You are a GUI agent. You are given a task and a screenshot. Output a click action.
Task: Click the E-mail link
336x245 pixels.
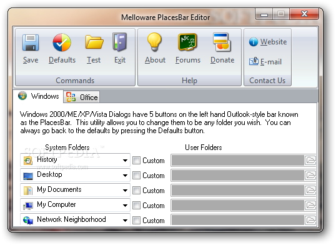[x=270, y=62]
